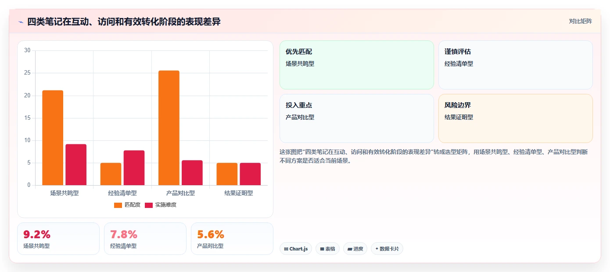
Task: Toggle the 匹配度 legend item
Action: [x=127, y=205]
